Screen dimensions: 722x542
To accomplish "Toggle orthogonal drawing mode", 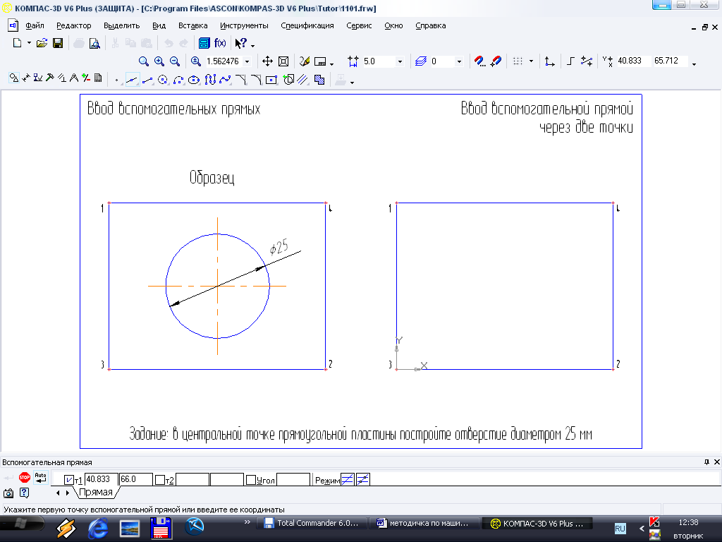I will click(570, 61).
